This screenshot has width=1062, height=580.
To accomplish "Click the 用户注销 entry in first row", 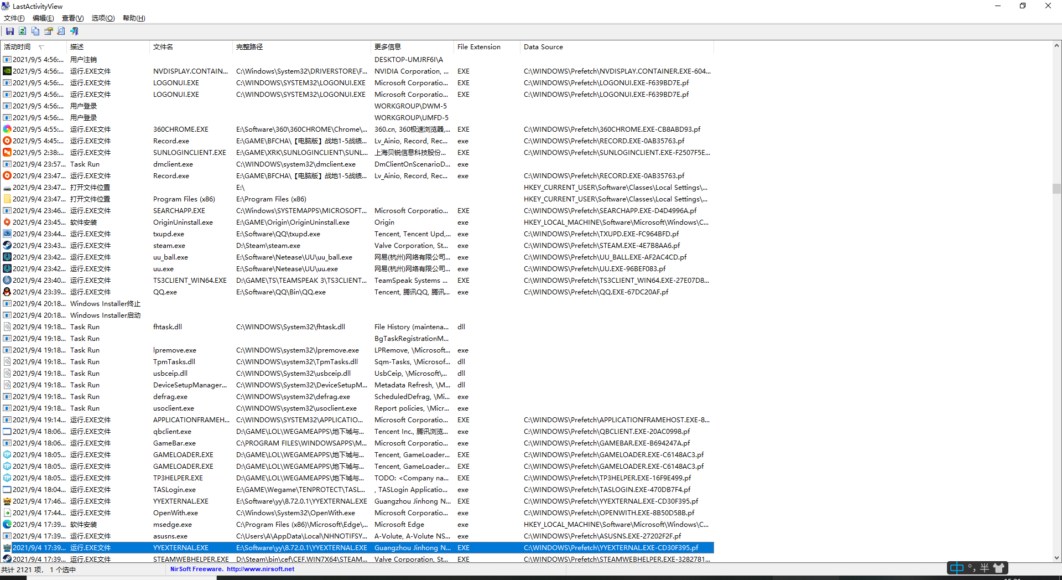I will [84, 60].
